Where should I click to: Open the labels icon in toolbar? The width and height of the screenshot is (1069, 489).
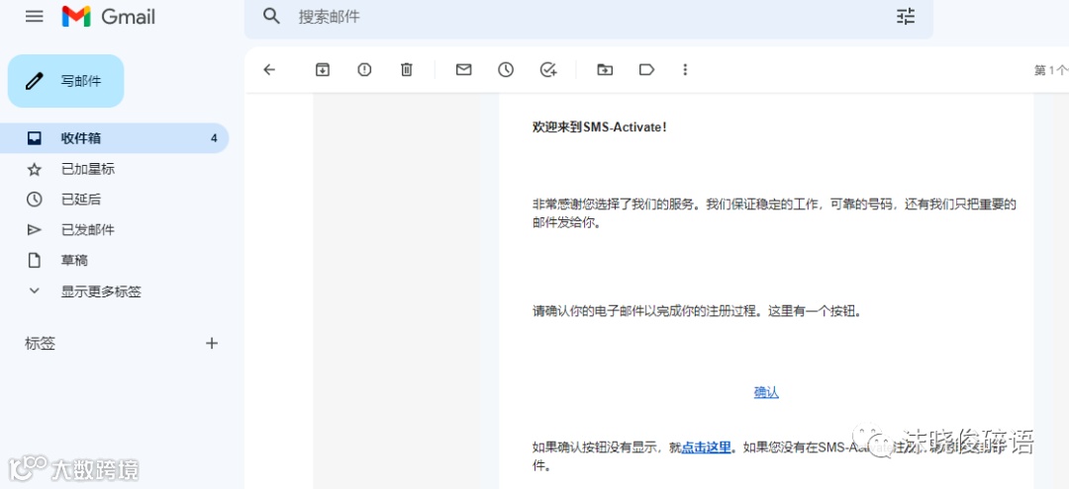coord(646,69)
